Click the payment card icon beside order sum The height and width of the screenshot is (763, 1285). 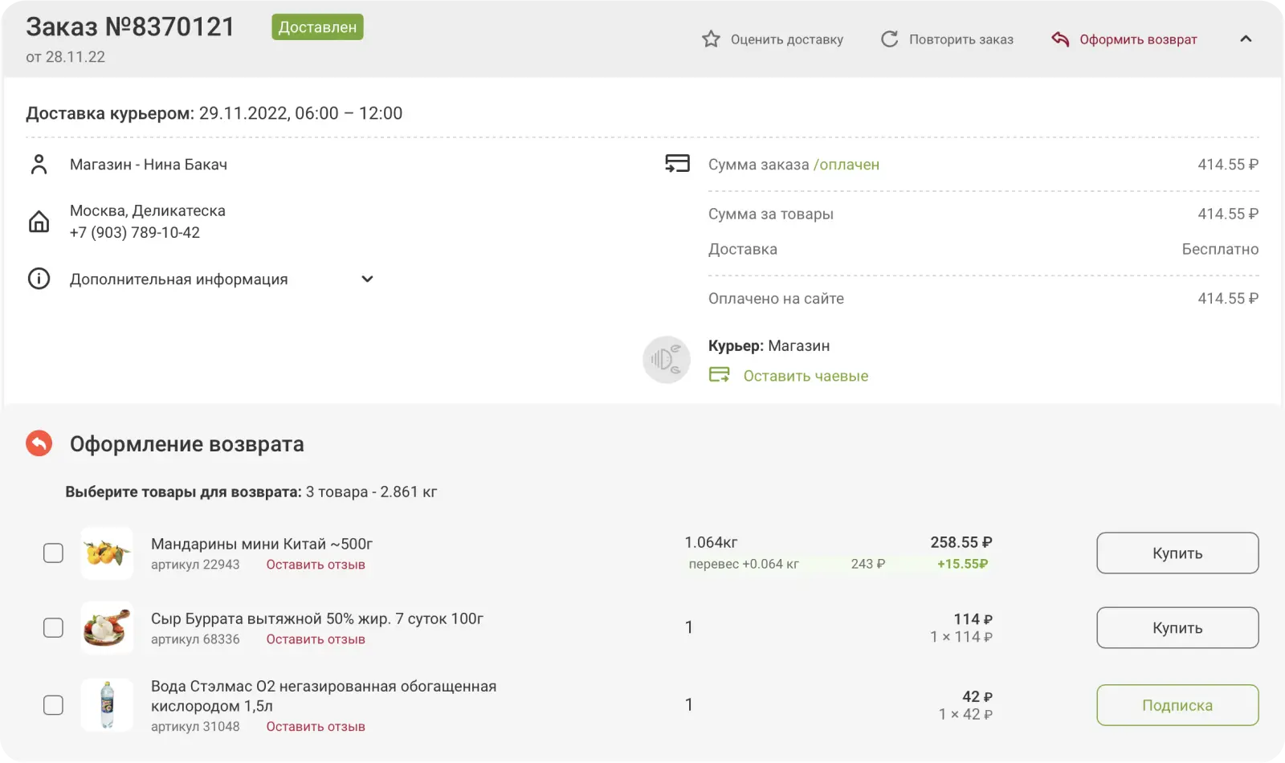tap(677, 164)
